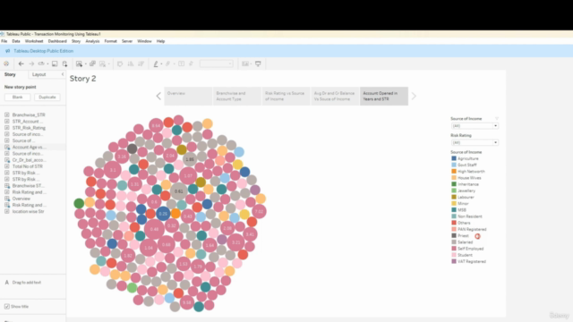Select Total No of STR sheet in list
573x322 pixels.
28,166
